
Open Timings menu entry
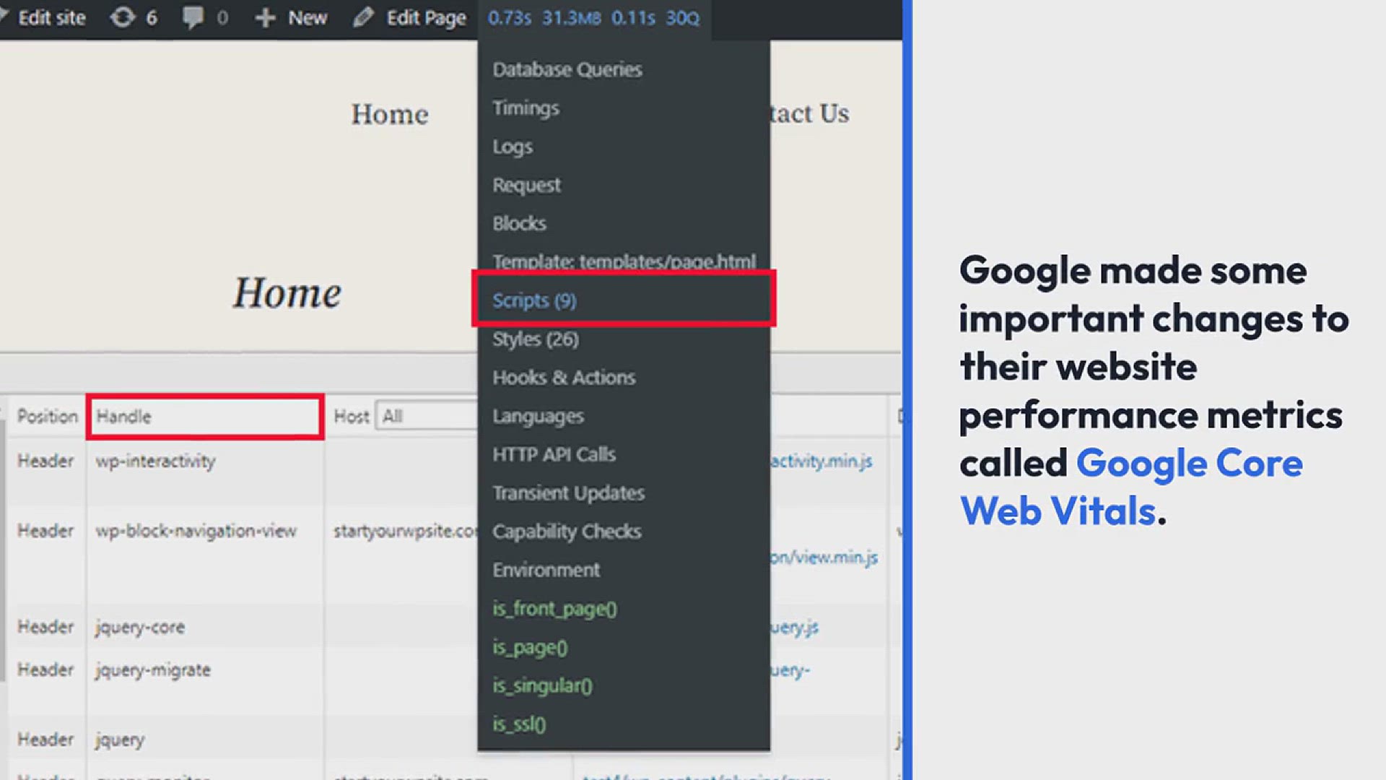[526, 108]
